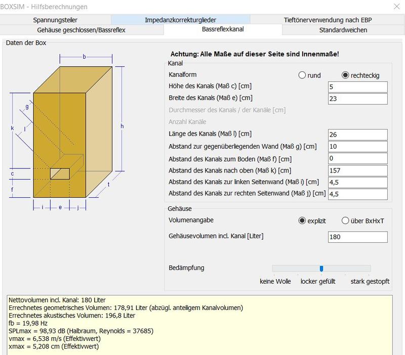Choose 'über BxHxT' Volumenangabe option
405x355 pixels.
(345, 221)
